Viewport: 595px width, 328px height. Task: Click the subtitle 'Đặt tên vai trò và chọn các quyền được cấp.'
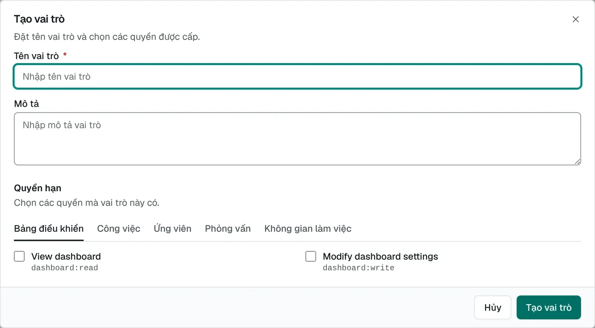(x=107, y=37)
